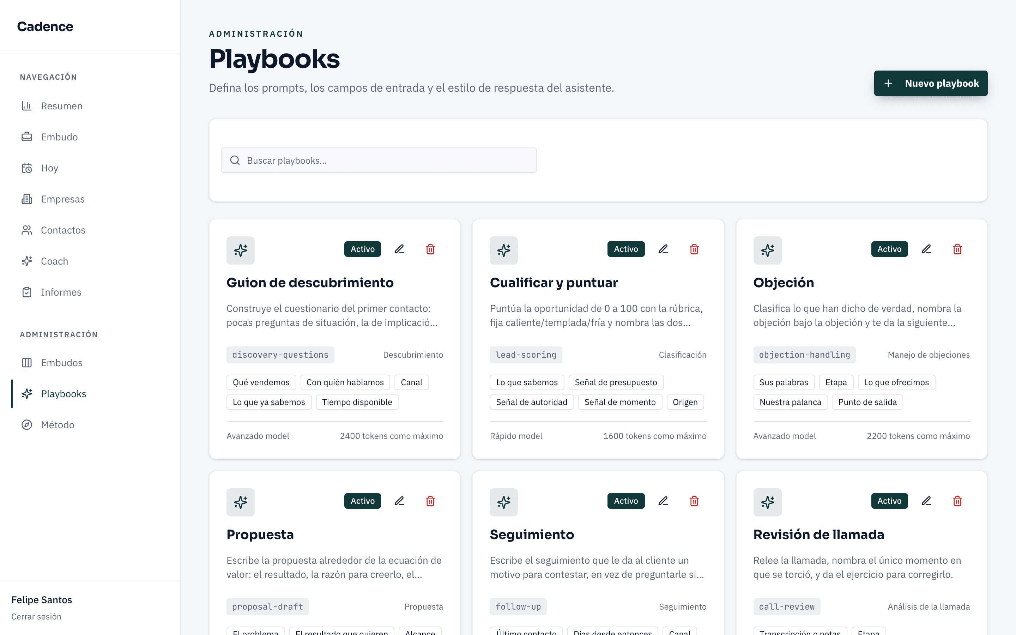Screen dimensions: 1016x635
Task: Go to Embudos under Administración
Action: point(90,363)
